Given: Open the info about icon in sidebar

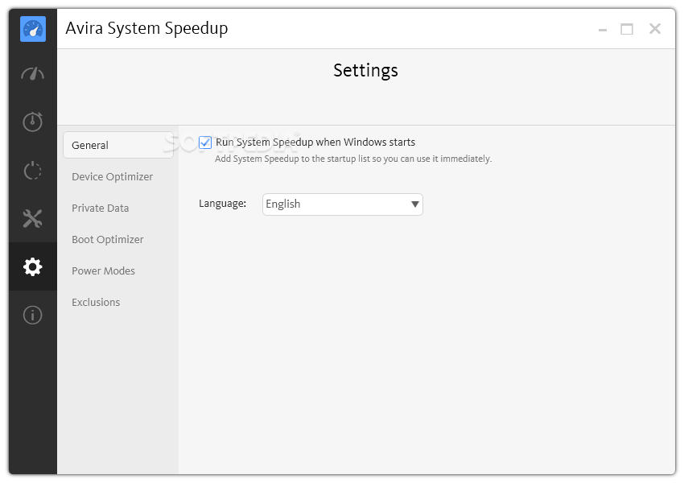Looking at the screenshot, I should point(33,315).
